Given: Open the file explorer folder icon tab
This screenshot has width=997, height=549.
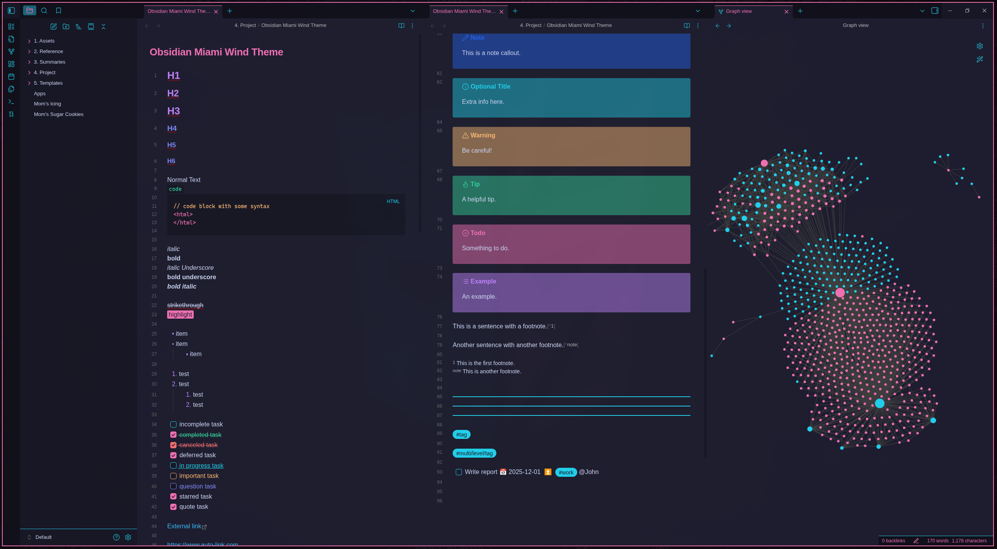Looking at the screenshot, I should click(x=30, y=11).
